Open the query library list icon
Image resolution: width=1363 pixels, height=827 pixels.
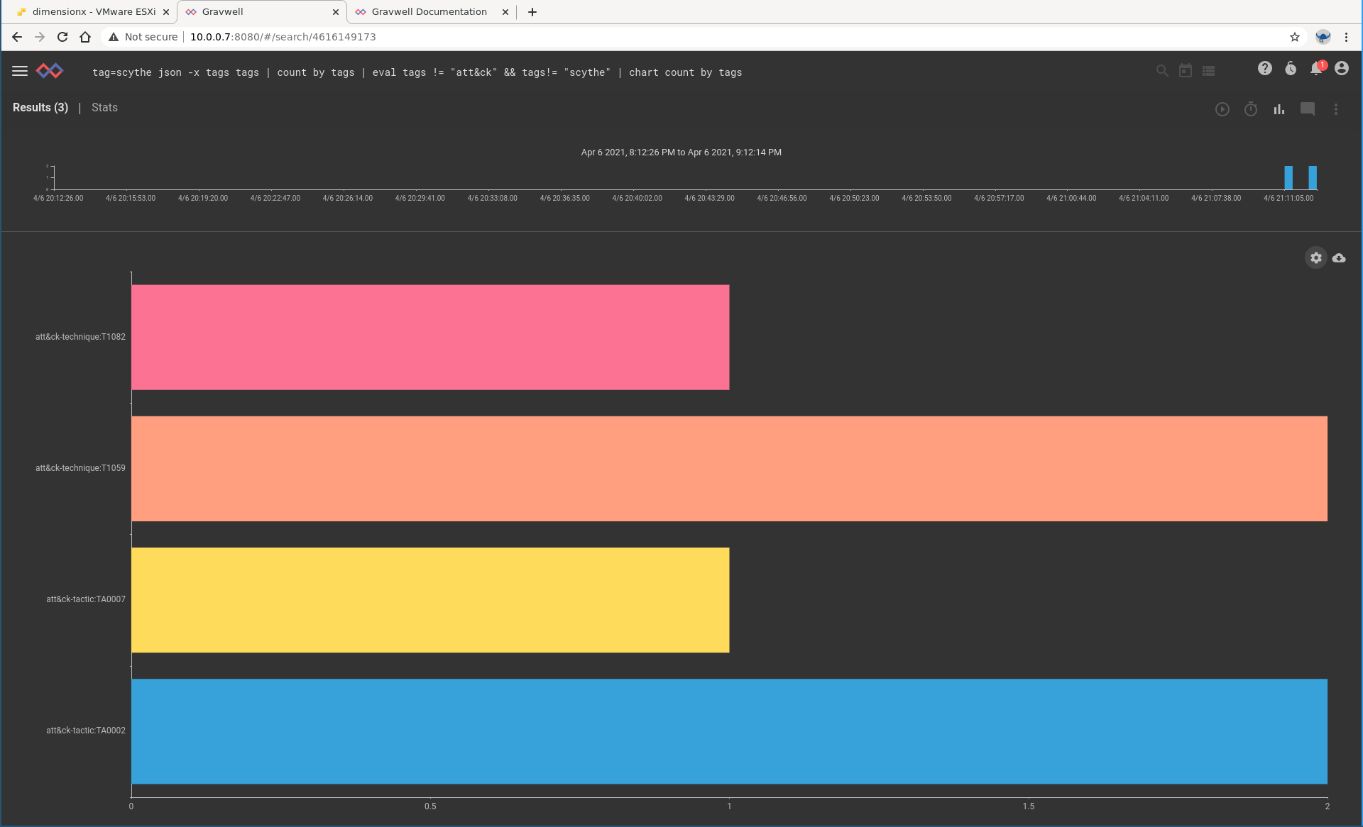click(x=1209, y=71)
